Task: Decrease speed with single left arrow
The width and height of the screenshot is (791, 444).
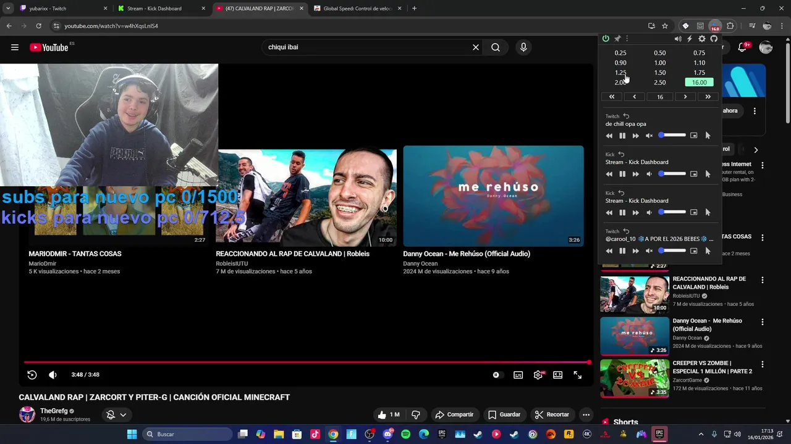Action: [x=634, y=97]
